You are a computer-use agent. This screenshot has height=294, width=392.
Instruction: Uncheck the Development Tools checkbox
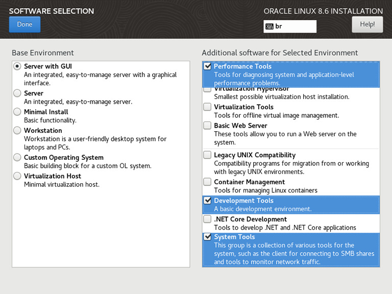[207, 201]
